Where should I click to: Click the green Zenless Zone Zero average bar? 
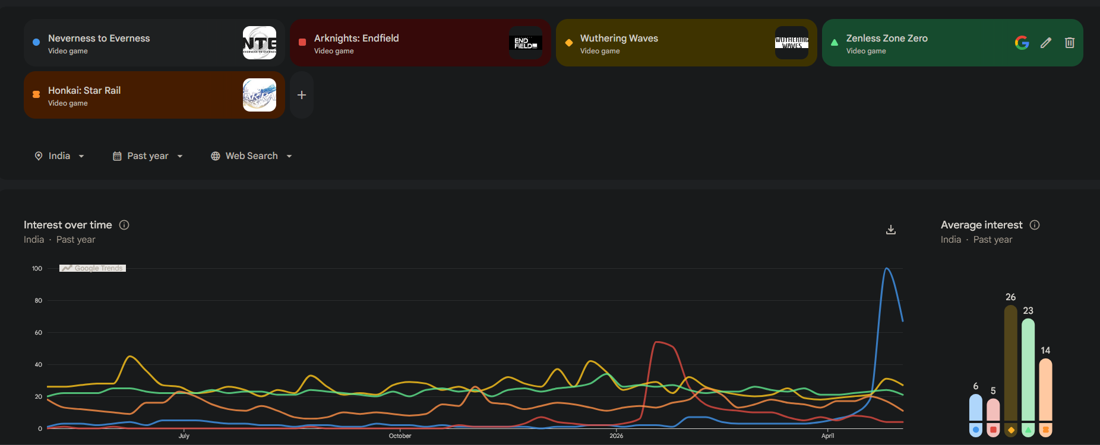tap(1028, 378)
